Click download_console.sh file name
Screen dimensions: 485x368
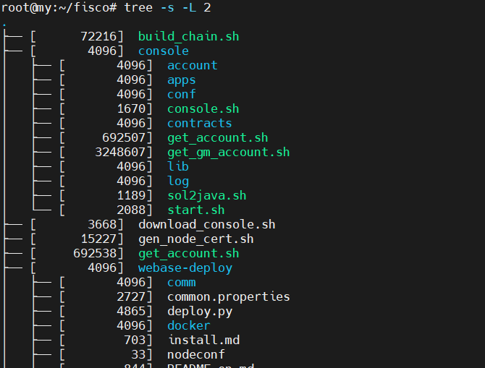click(x=206, y=224)
